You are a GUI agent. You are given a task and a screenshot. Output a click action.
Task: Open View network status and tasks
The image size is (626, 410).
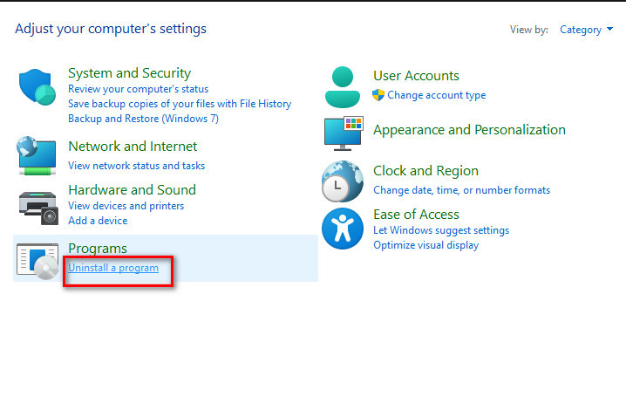click(137, 166)
